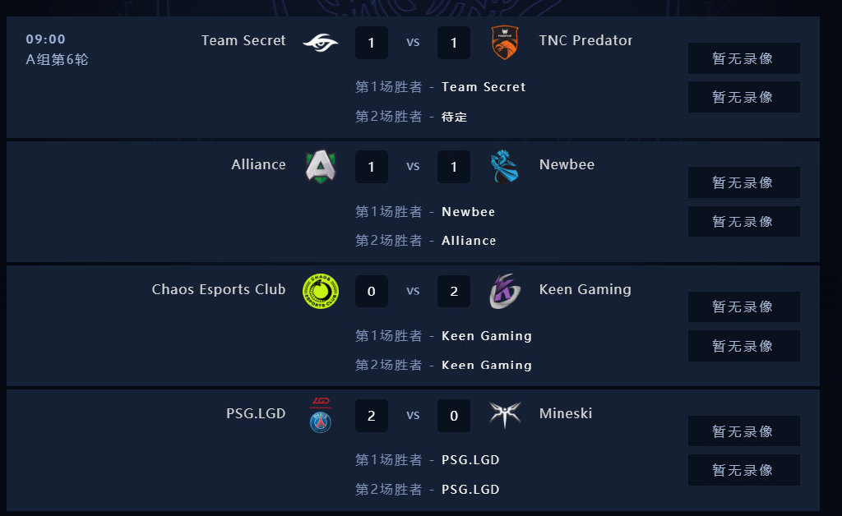Open PSG.LGD vs Mineski game 2 replay
The image size is (842, 516).
pyautogui.click(x=743, y=470)
